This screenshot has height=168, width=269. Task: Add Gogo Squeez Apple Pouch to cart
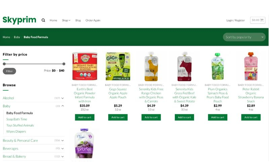tap(118, 117)
